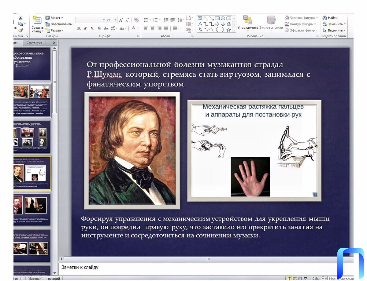Open line spacing dropdown
367x281 pixels.
[x=181, y=20]
